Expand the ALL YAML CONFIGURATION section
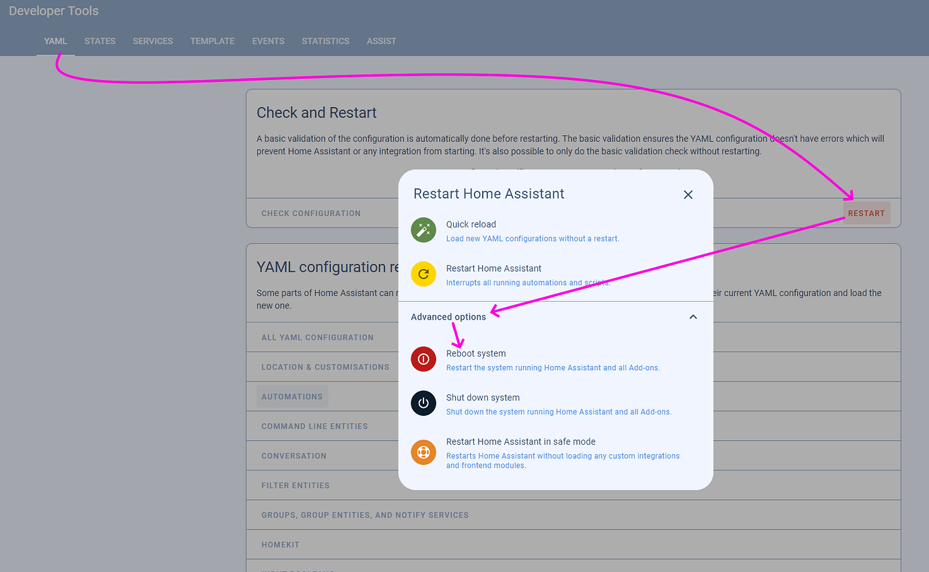Screen dimensions: 929x572 318,336
